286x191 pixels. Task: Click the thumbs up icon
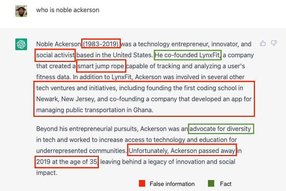[263, 43]
